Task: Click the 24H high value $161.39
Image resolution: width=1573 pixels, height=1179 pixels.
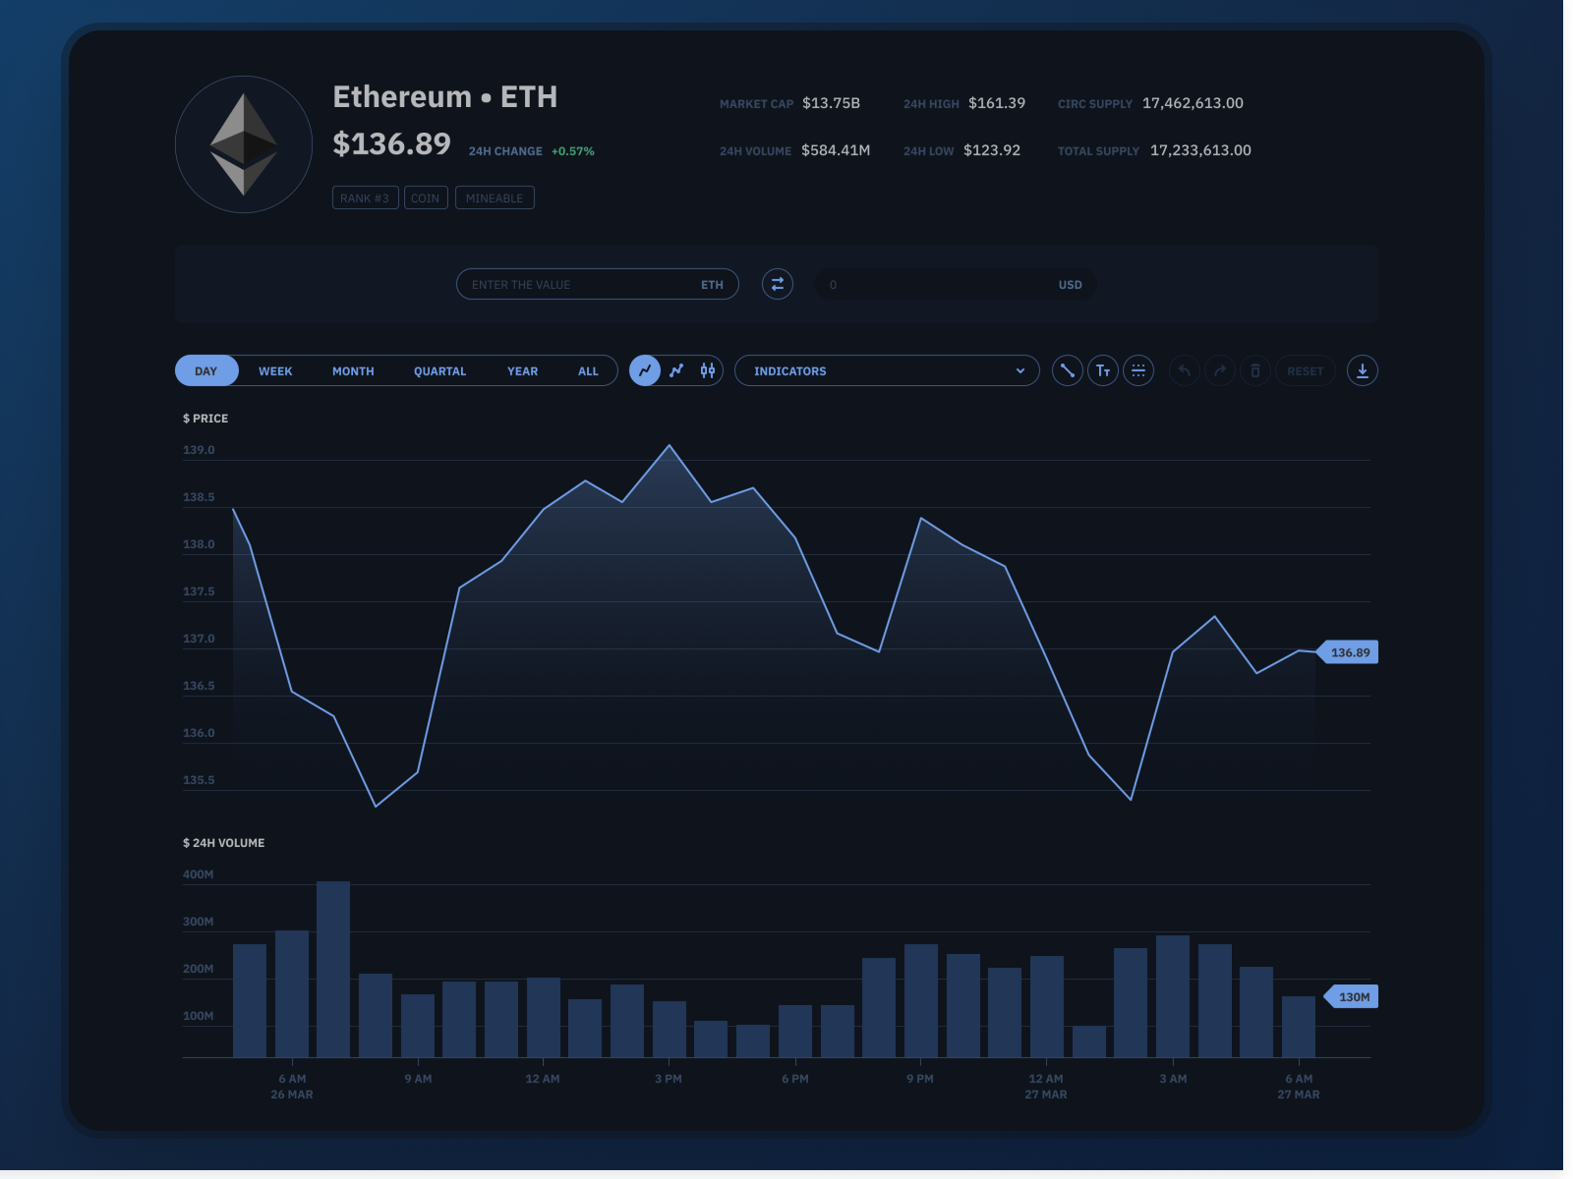Action: click(997, 103)
